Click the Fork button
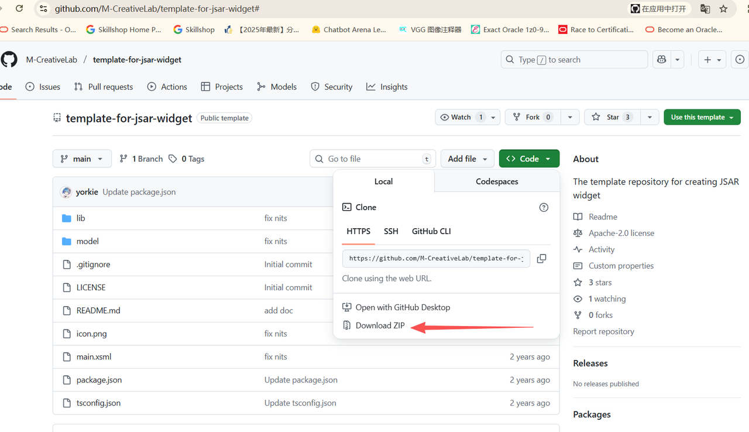The image size is (749, 432). point(532,117)
